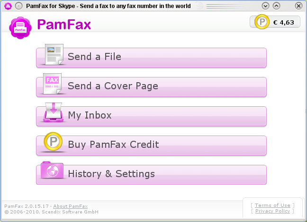307x222 pixels.
Task: Open the Send a File button
Action: pos(151,58)
